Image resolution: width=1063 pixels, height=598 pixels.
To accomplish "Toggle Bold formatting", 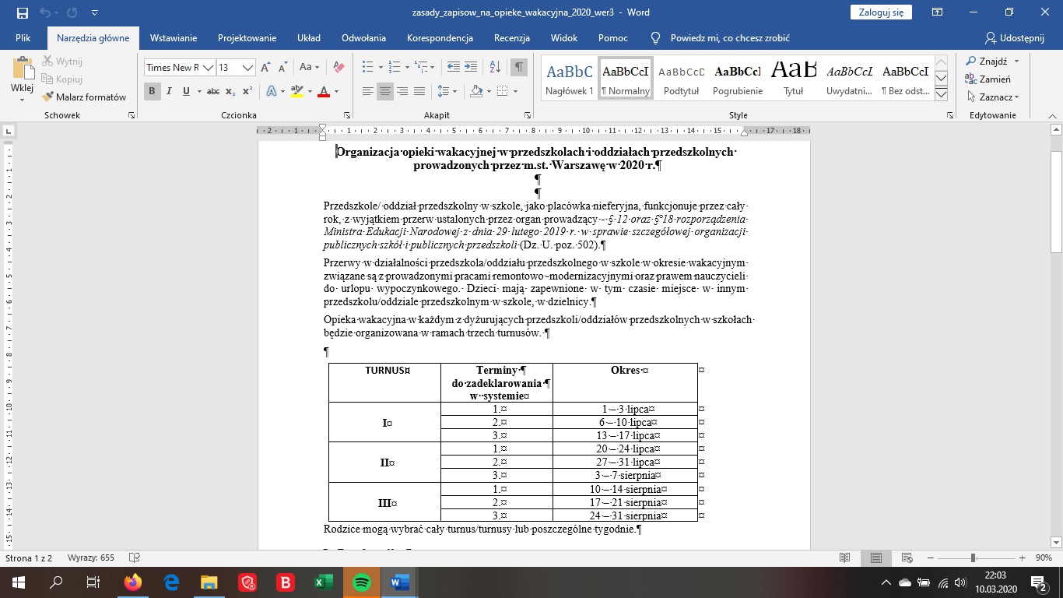I will pyautogui.click(x=152, y=91).
